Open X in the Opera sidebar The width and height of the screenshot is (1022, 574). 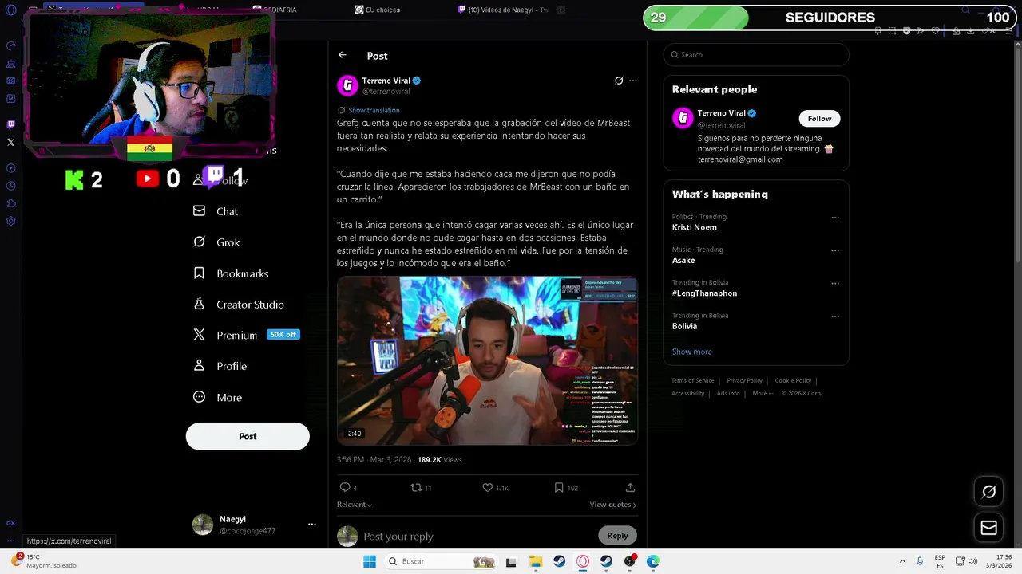pos(10,143)
